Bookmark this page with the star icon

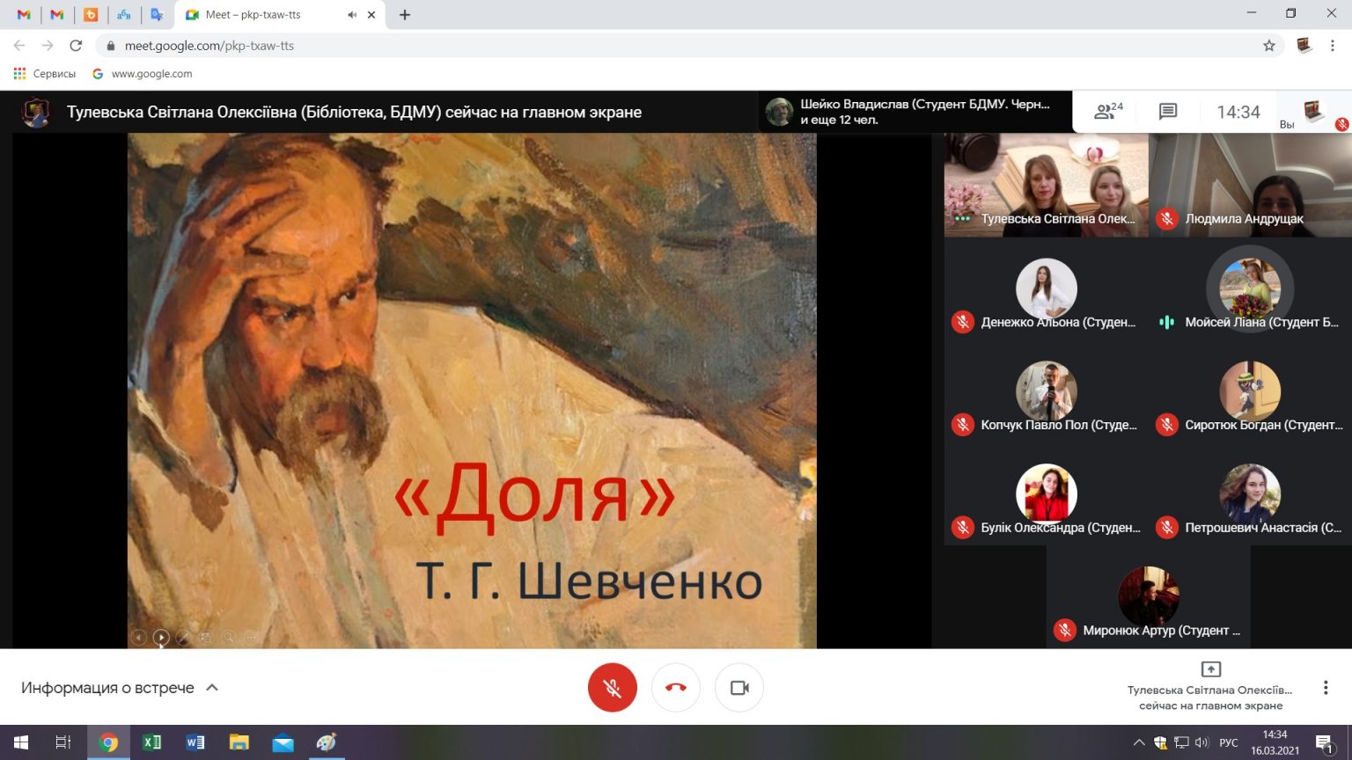point(1268,46)
